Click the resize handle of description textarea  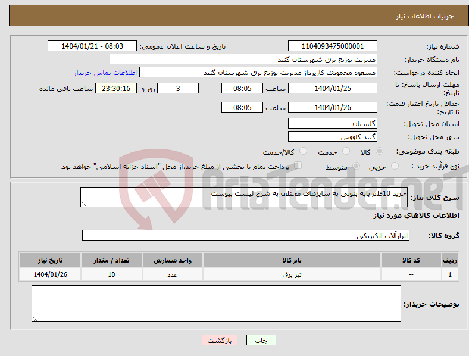[x=83, y=204]
